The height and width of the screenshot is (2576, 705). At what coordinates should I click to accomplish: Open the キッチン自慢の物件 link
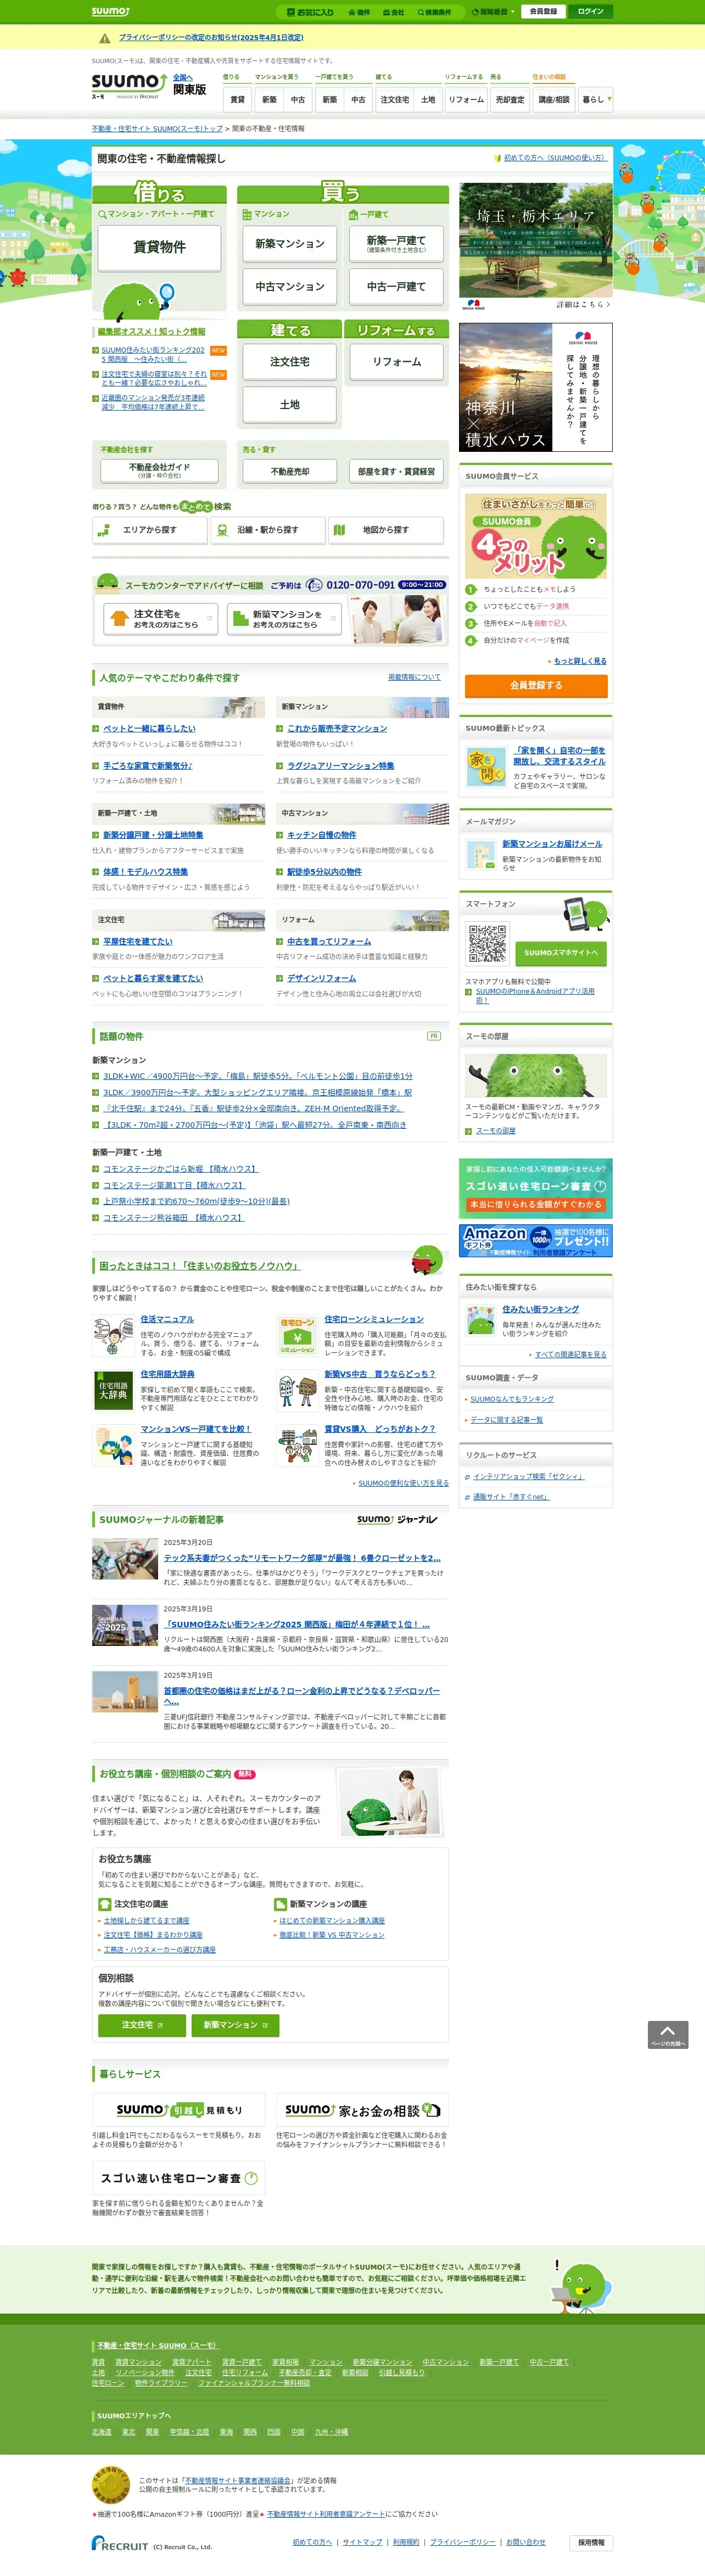pos(321,835)
